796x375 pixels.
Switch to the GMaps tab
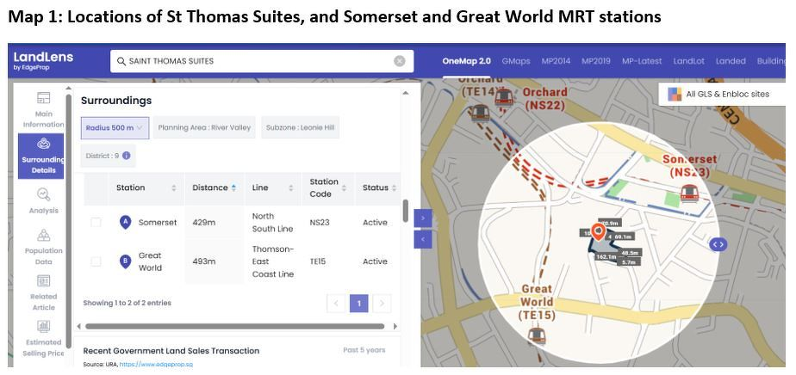515,61
